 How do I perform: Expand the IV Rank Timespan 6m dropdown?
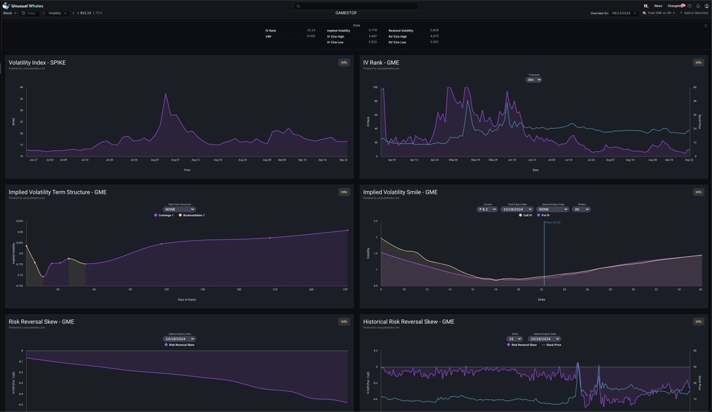(535, 79)
